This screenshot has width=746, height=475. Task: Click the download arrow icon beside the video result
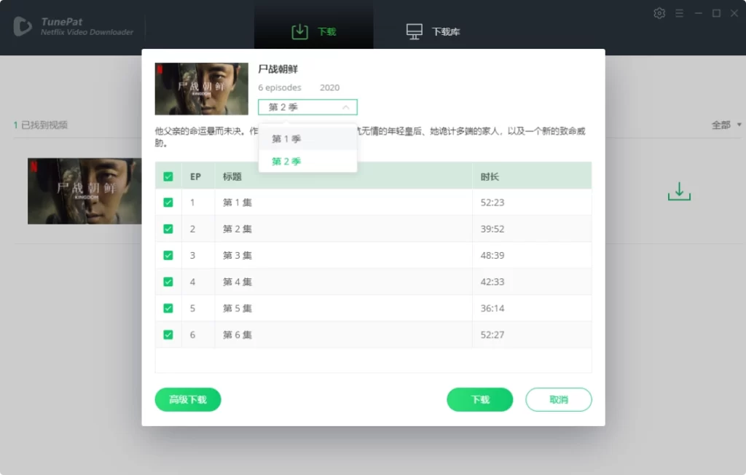coord(679,191)
